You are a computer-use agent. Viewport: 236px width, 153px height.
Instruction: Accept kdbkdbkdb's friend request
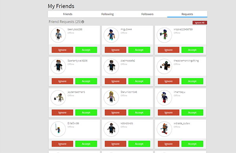[139, 144]
